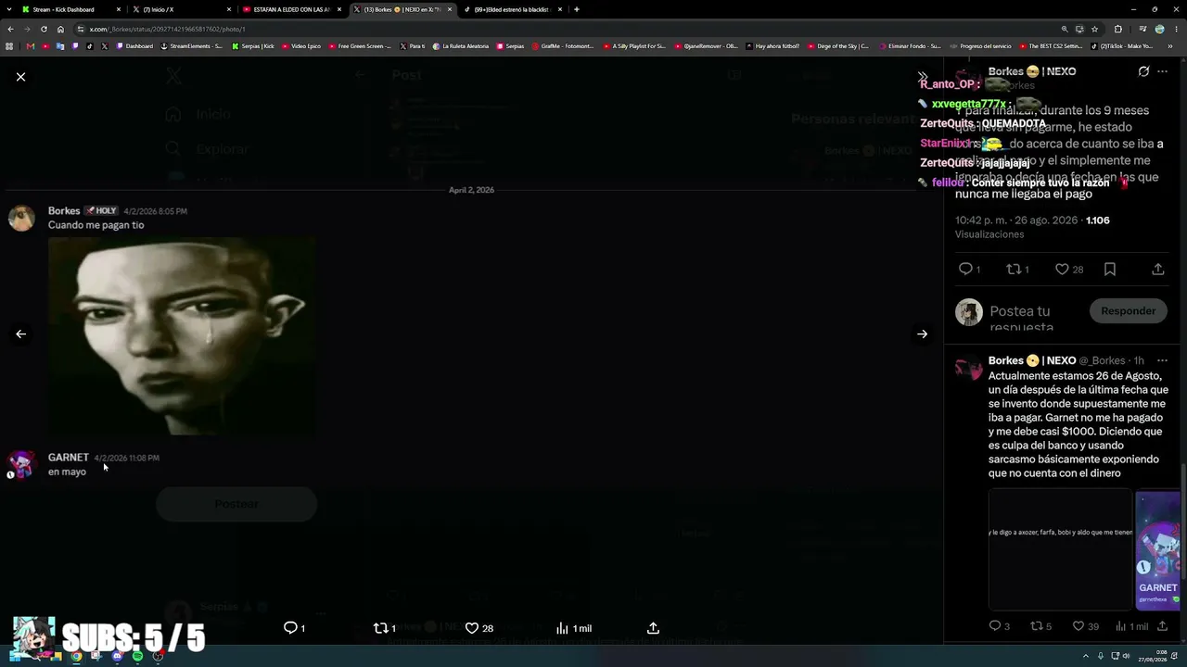Open the Chrome three-dot menu
Screen dimensions: 1187x667
coord(1177,29)
